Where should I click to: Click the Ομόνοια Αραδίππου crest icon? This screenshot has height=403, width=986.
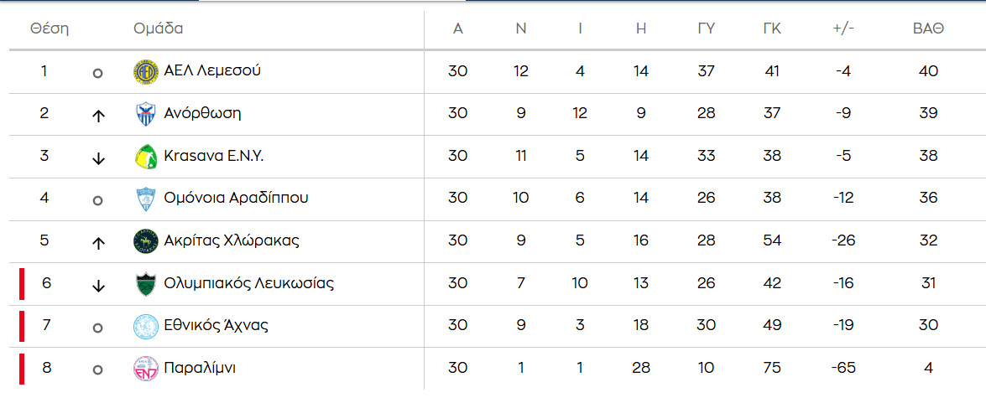[x=146, y=199]
